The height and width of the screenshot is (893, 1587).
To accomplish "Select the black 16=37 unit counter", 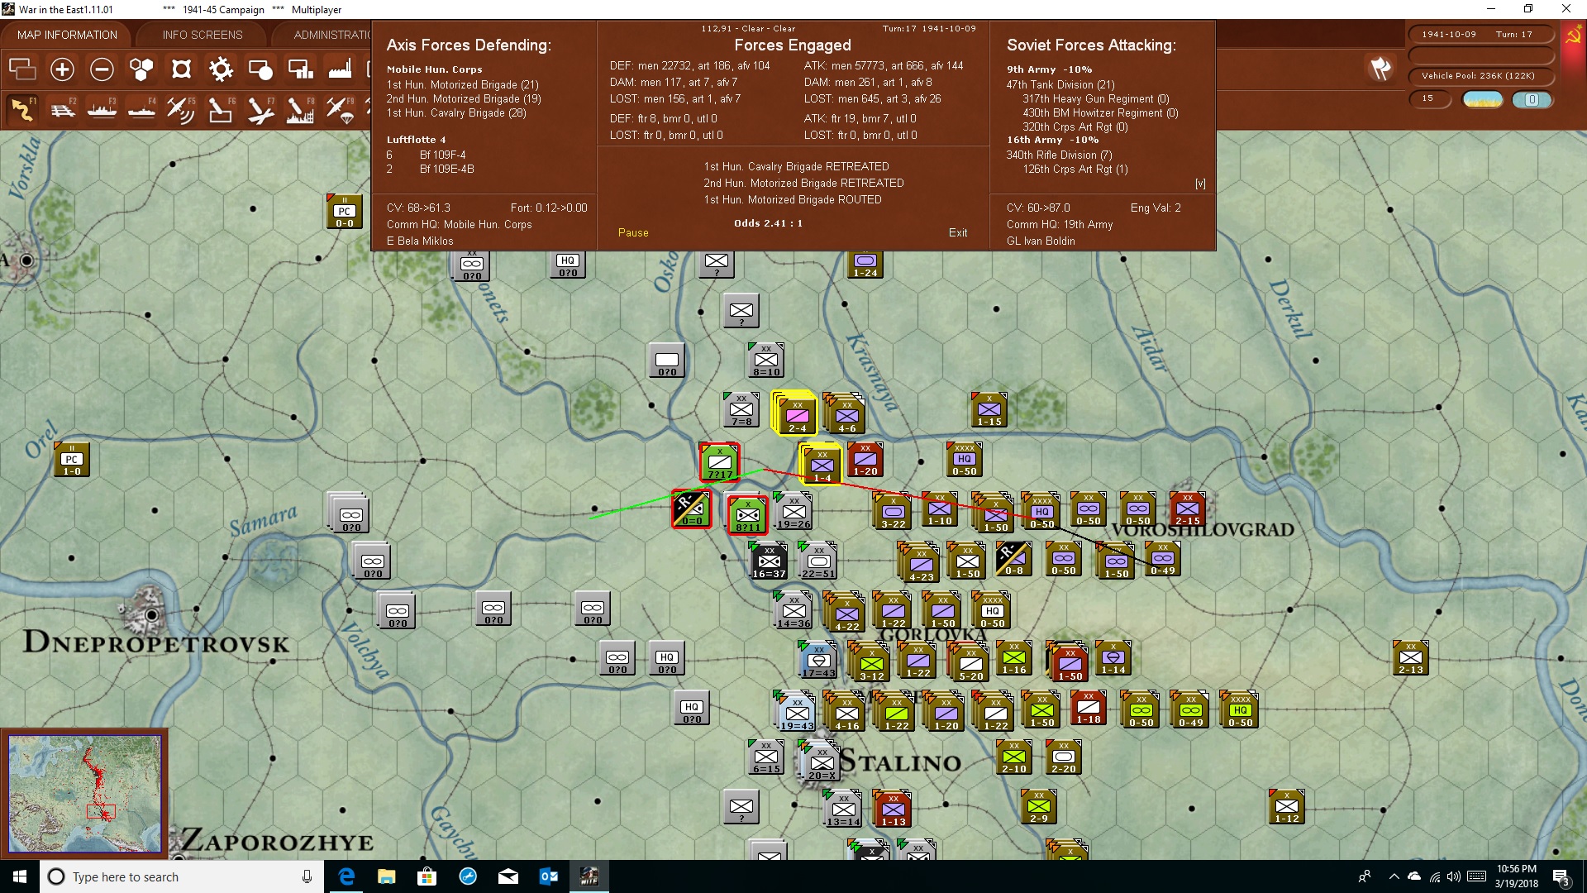I will coord(769,561).
